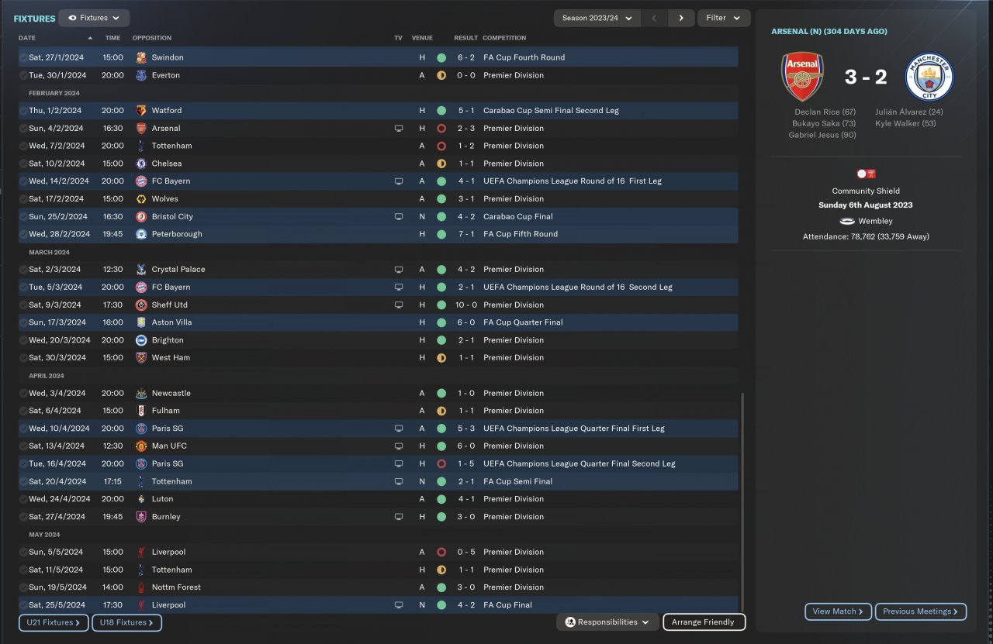
Task: Click the Watford club badge
Action: tap(140, 111)
